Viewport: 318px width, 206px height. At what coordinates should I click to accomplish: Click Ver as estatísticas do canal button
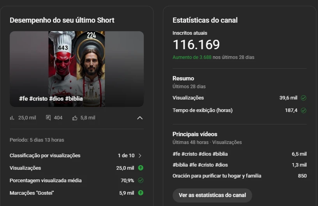[x=212, y=195]
